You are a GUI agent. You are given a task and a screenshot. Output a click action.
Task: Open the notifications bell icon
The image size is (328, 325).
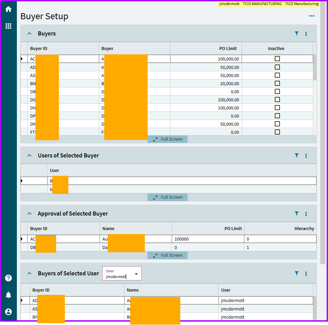[x=8, y=295]
